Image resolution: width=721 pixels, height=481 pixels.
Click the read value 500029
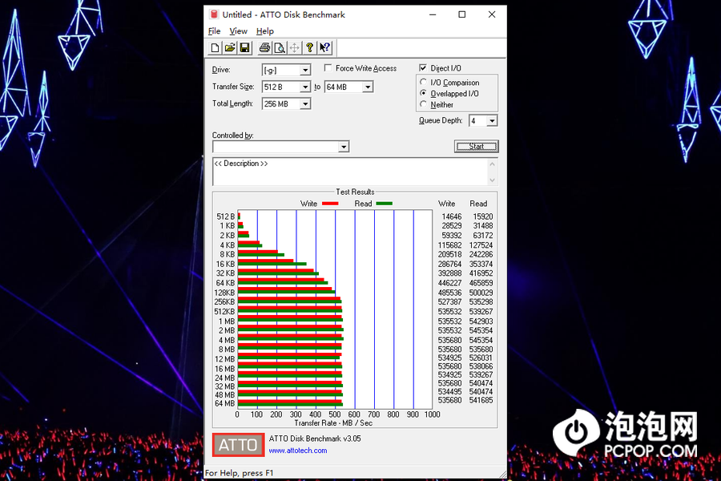(481, 293)
